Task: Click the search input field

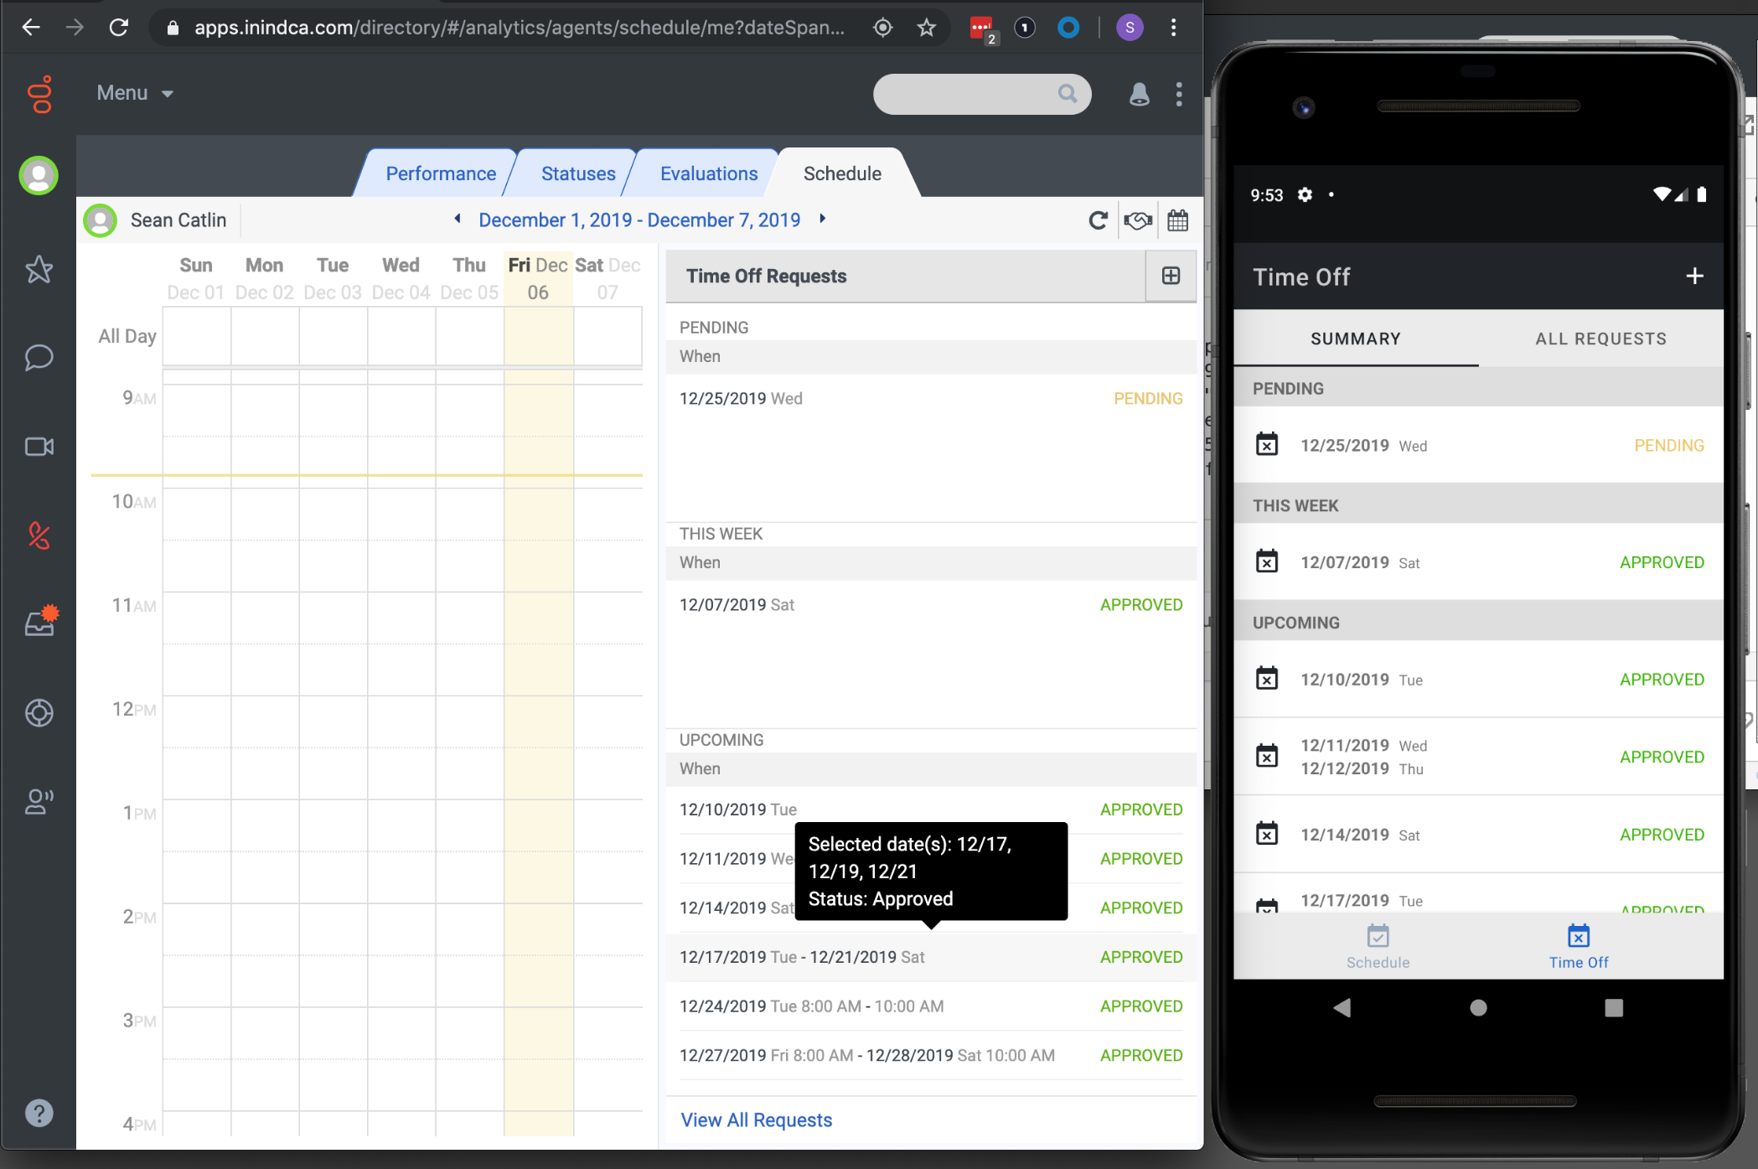Action: pos(965,94)
